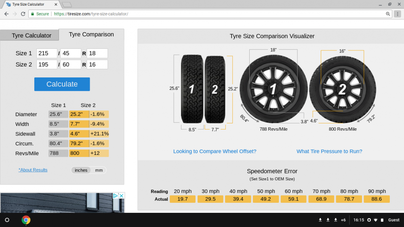Click Size 1 Revs/Mile value 788
The height and width of the screenshot is (227, 404).
tap(58, 153)
